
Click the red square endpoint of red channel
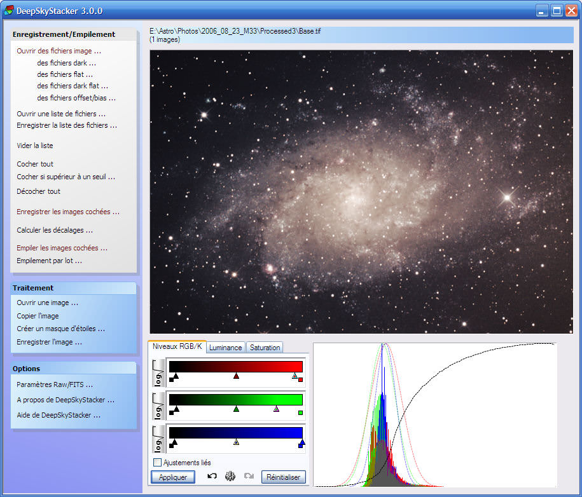point(301,380)
